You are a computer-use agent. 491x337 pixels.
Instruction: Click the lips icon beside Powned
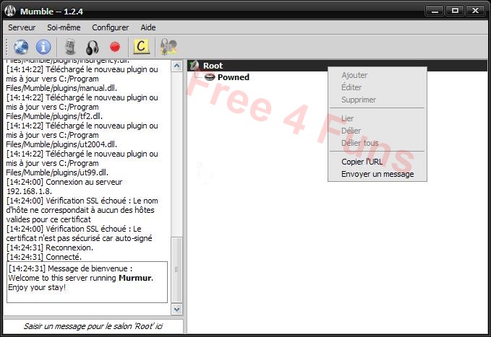pyautogui.click(x=210, y=77)
